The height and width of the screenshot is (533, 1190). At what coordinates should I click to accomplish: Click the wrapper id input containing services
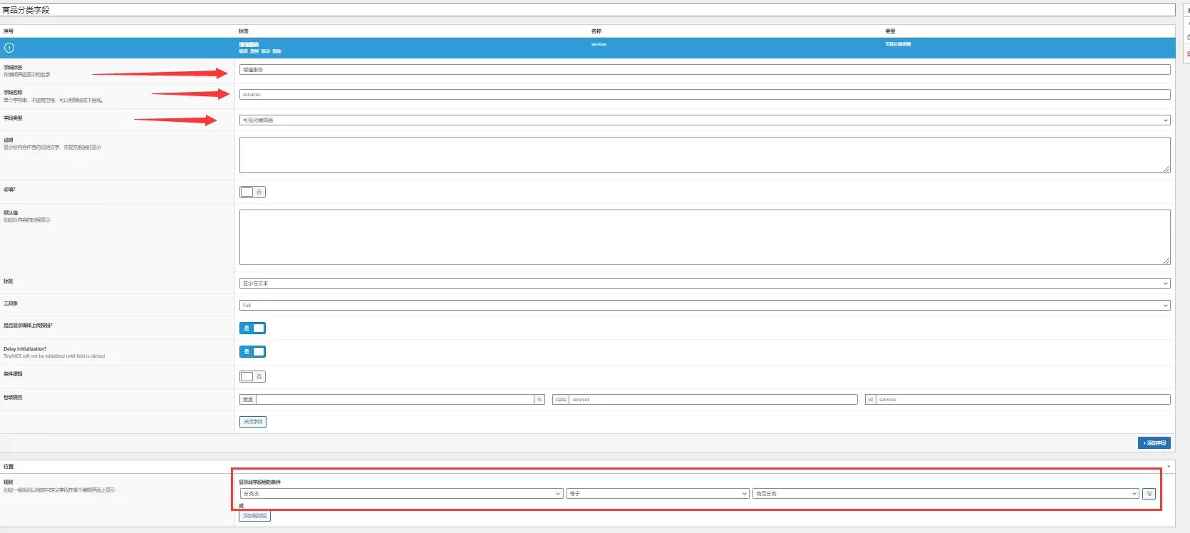tap(1023, 400)
